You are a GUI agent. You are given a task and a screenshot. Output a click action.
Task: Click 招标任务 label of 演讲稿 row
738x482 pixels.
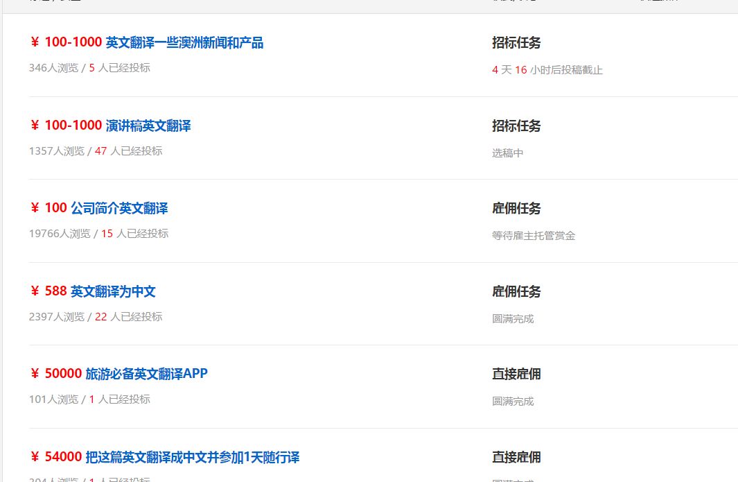[516, 126]
